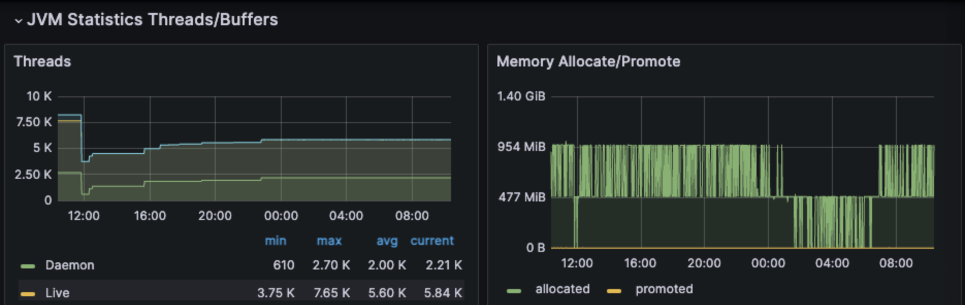Click the green Daemon series color swatch
The image size is (965, 305).
click(28, 266)
